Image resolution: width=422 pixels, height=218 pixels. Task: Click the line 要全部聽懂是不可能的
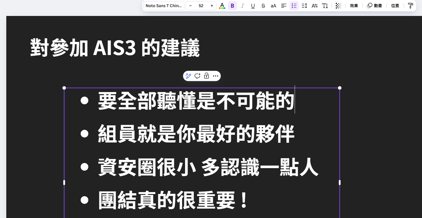196,101
